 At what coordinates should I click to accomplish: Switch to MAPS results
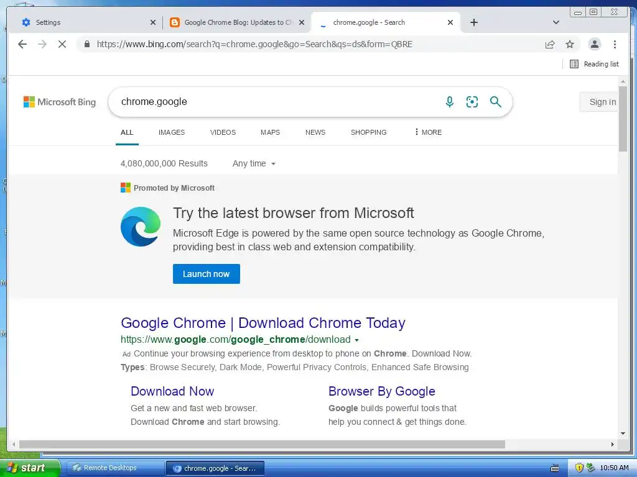[x=270, y=133]
